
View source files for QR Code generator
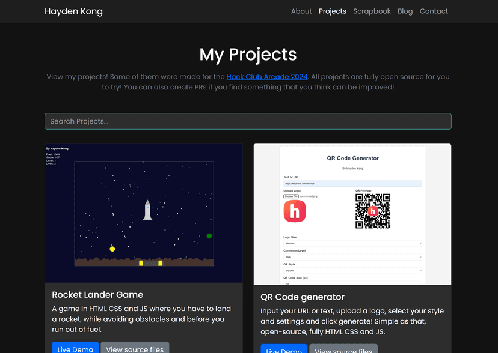tap(343, 349)
